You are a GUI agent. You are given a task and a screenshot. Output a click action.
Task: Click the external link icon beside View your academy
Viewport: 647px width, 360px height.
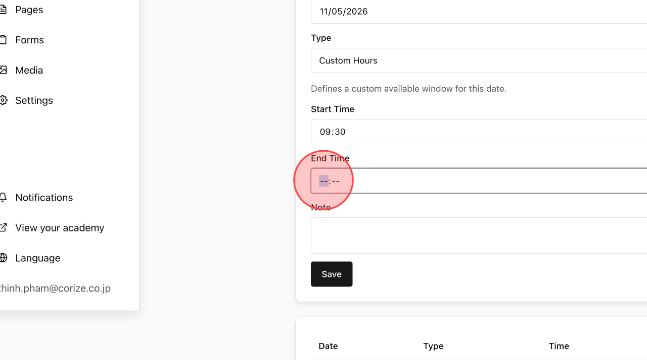pos(3,228)
